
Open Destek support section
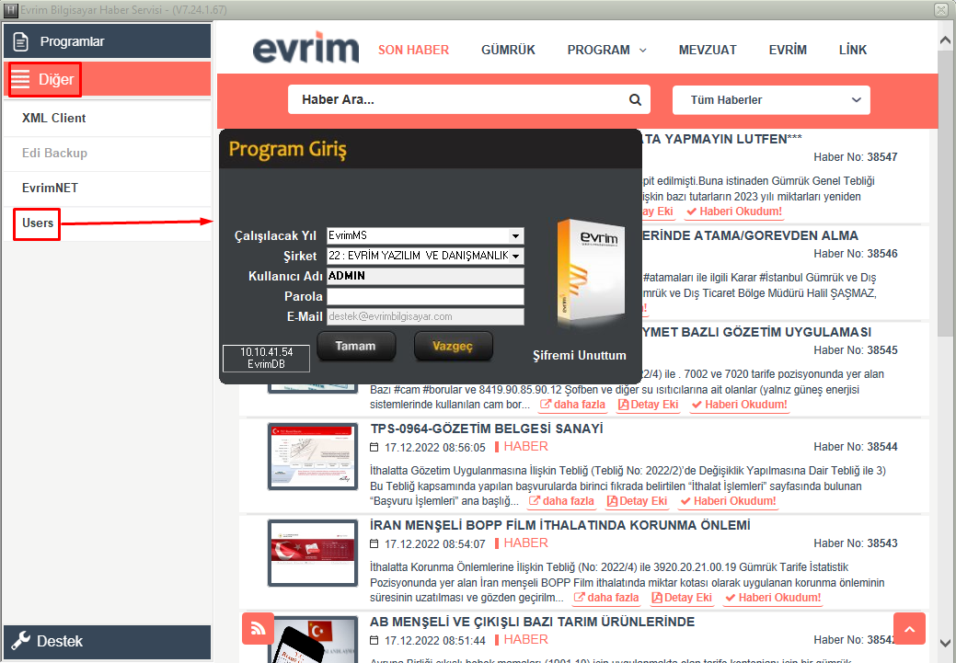(x=107, y=642)
